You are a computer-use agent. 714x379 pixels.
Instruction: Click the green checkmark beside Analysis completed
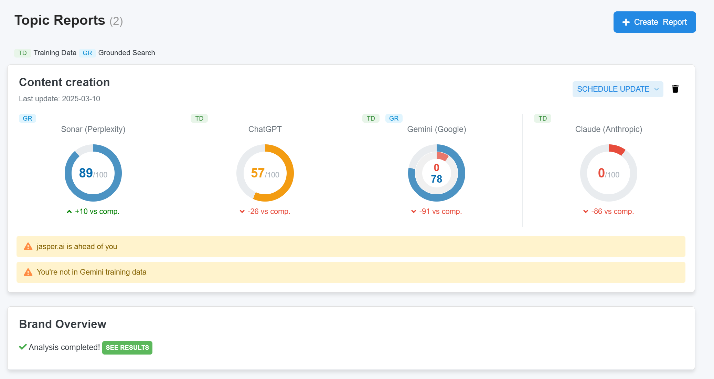pyautogui.click(x=23, y=347)
